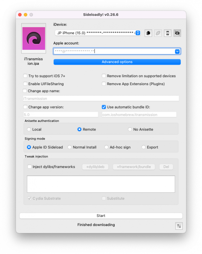
Task: Click the bundle ID text field
Action: pyautogui.click(x=139, y=114)
